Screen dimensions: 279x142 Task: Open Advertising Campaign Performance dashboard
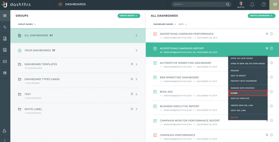tap(187, 34)
